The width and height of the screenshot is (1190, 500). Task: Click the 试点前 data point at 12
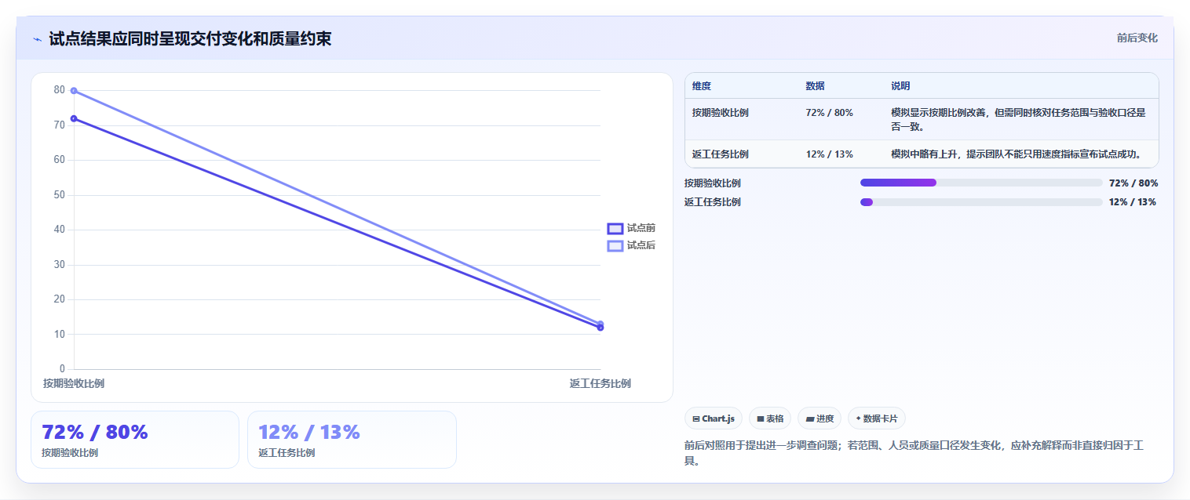(x=600, y=328)
